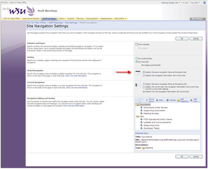208x169 pixels.
Task: Open the Welcome Graetz, Ken dropdown menu
Action: point(170,3)
